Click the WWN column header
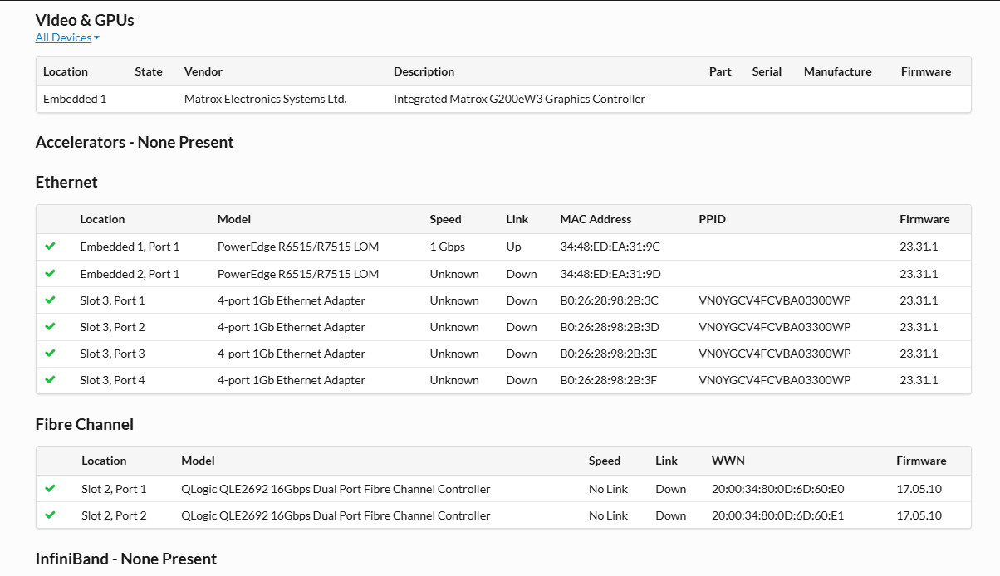1000x576 pixels. click(728, 461)
